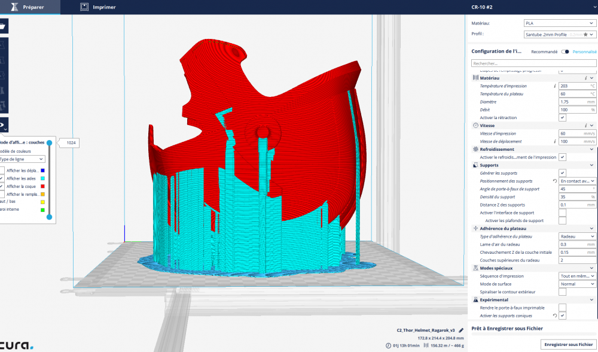598x352 pixels.
Task: Click the layer slider bottom handle
Action: point(49,217)
